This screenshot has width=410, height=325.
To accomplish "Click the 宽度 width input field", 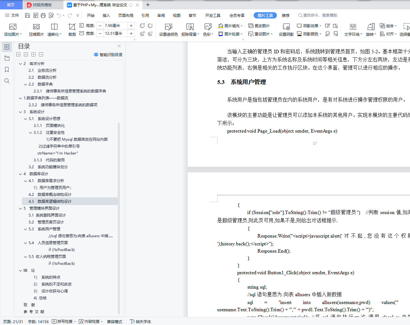I will (116, 34).
